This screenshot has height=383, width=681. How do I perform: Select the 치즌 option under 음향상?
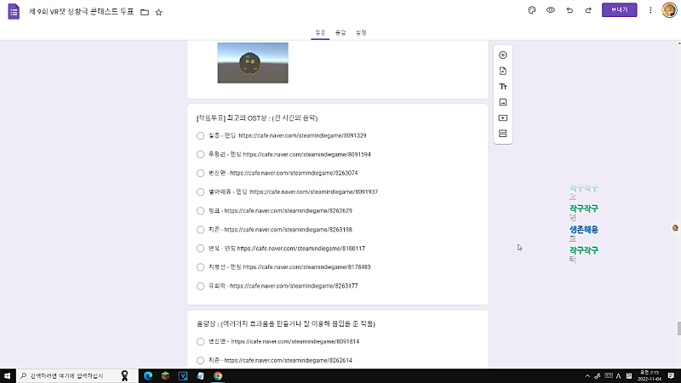(x=200, y=360)
